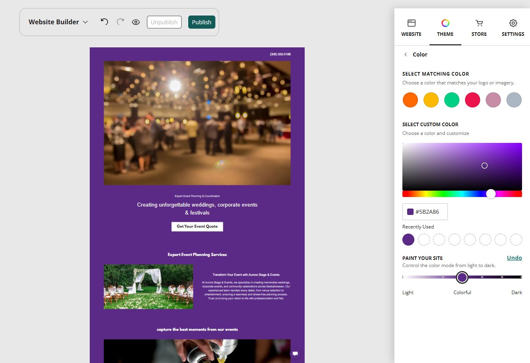The width and height of the screenshot is (530, 363).
Task: Click 'capture the best moments' heading
Action: [197, 330]
